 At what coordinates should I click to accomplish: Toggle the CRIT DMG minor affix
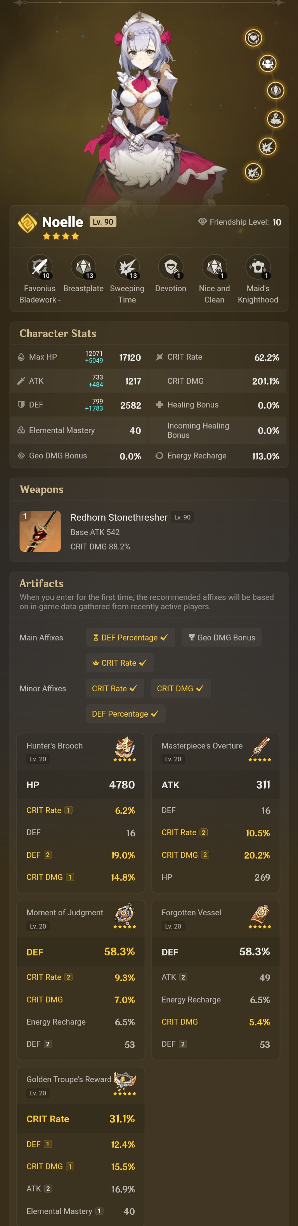(x=180, y=688)
